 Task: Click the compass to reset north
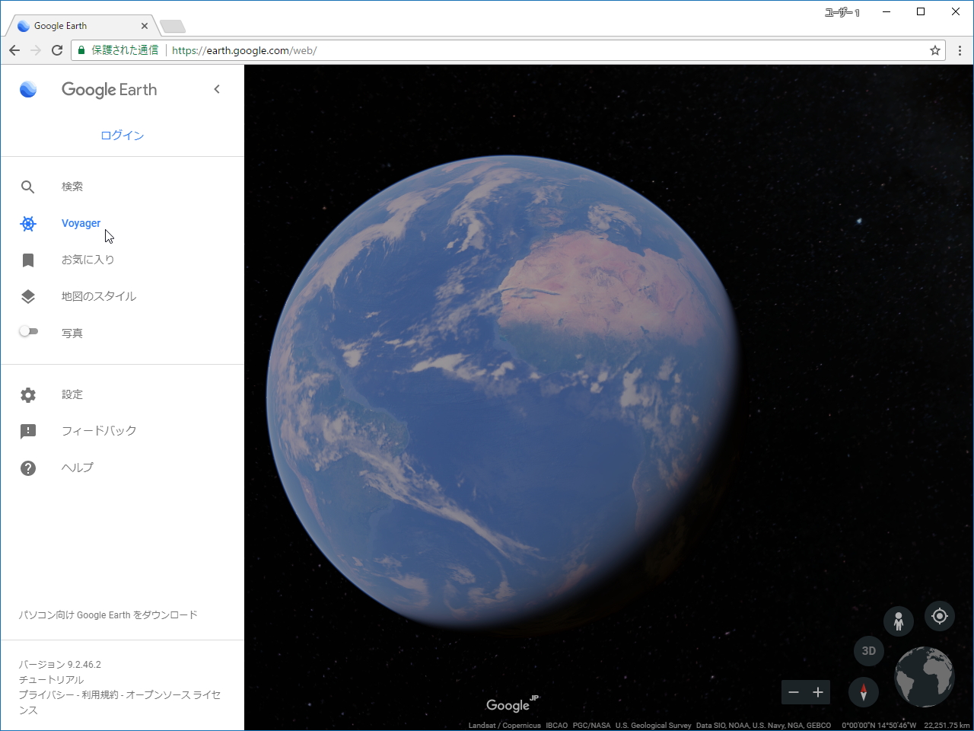pos(864,692)
